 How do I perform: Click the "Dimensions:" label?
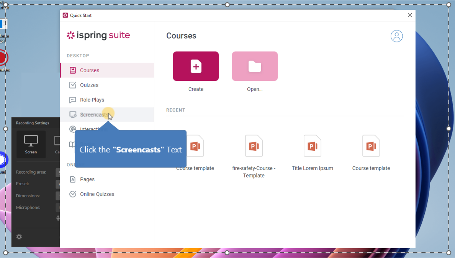28,196
